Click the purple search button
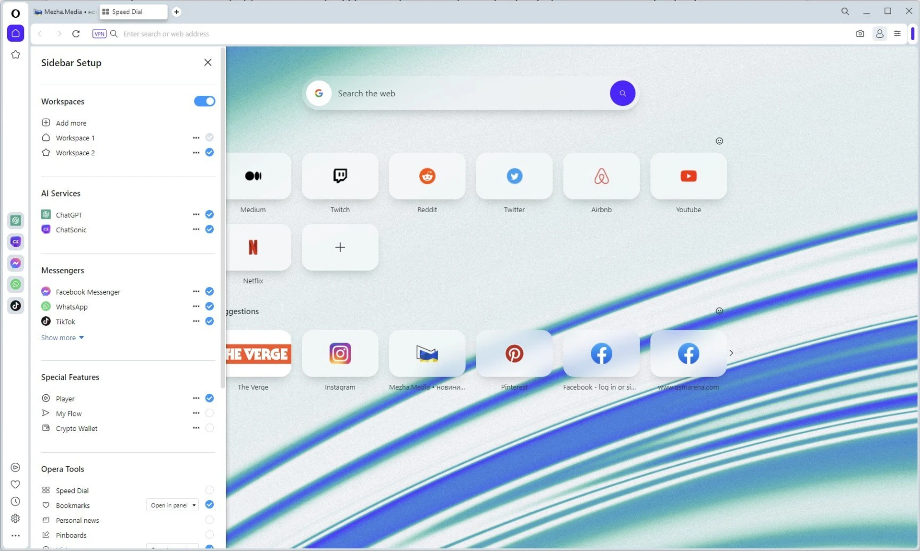 click(622, 93)
